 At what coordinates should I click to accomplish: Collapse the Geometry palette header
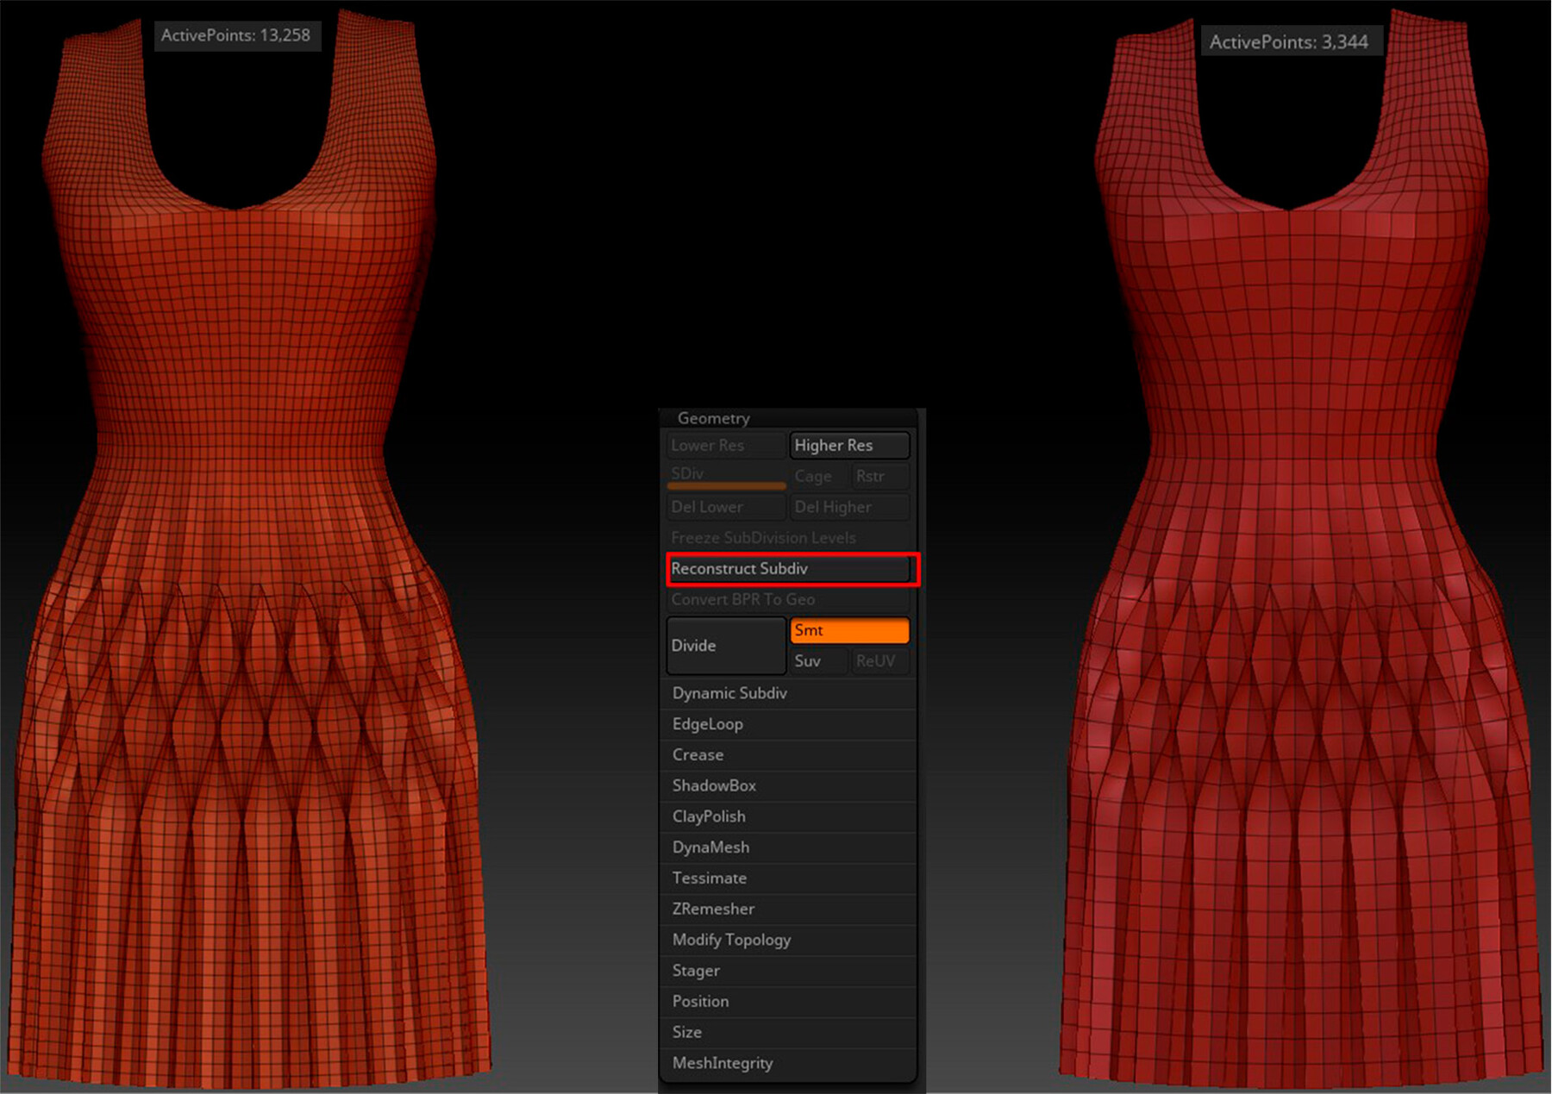713,418
